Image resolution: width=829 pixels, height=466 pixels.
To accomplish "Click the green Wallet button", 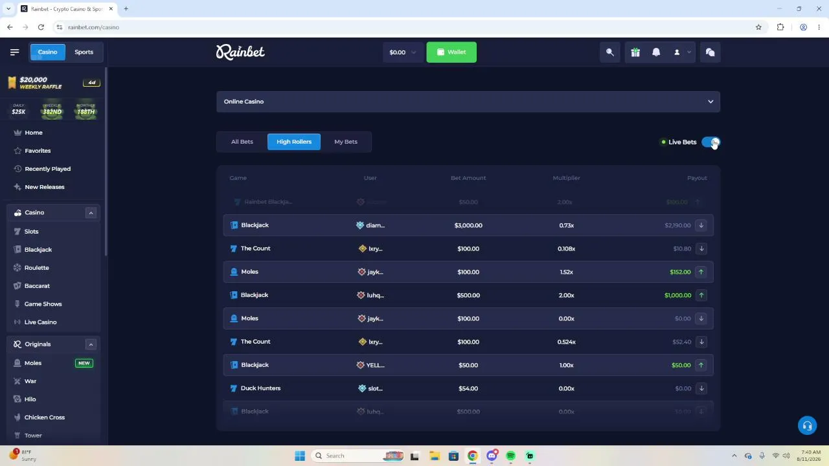I will (451, 52).
